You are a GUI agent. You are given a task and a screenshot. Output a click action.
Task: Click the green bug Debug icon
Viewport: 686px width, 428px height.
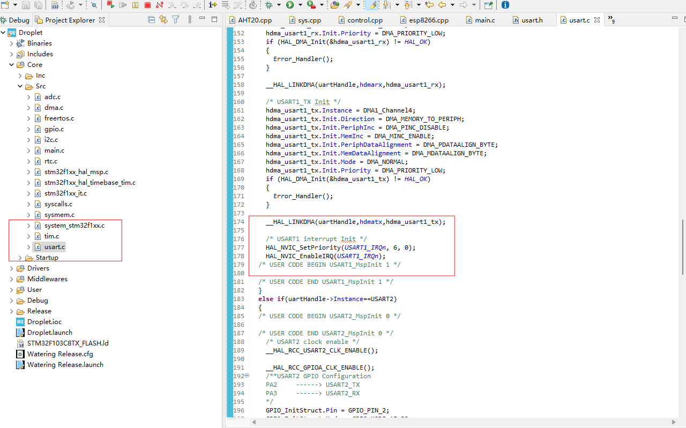tap(269, 5)
